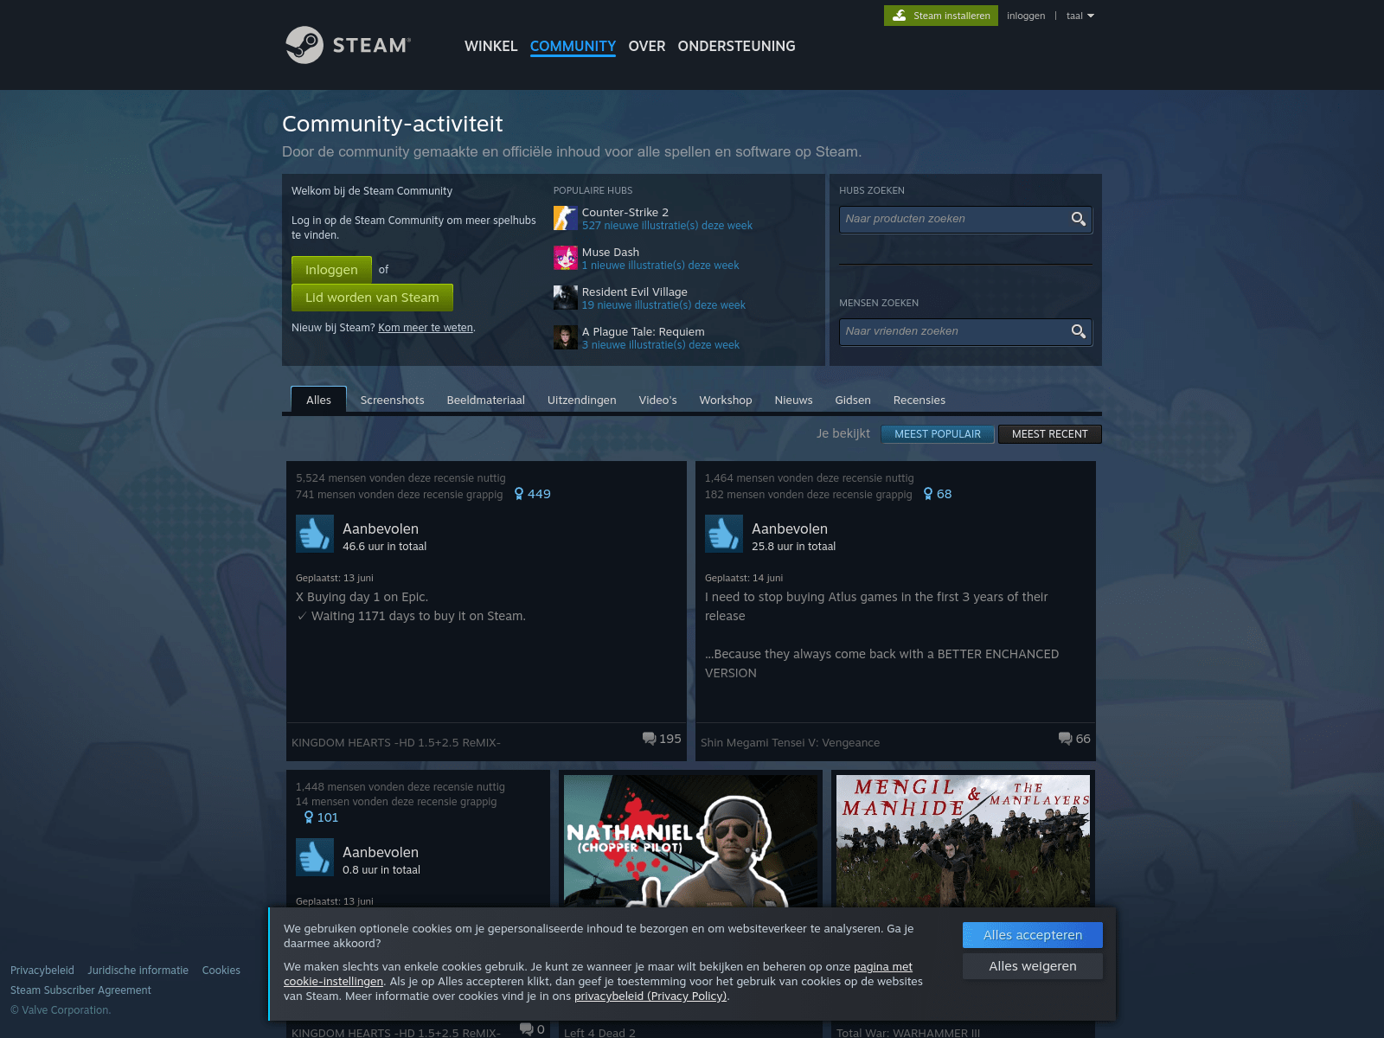Click the green Inloggen button

tap(331, 270)
